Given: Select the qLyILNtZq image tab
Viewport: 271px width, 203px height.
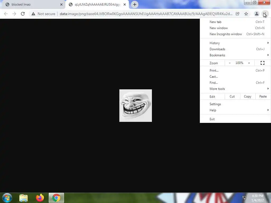Looking at the screenshot, I should point(97,4).
